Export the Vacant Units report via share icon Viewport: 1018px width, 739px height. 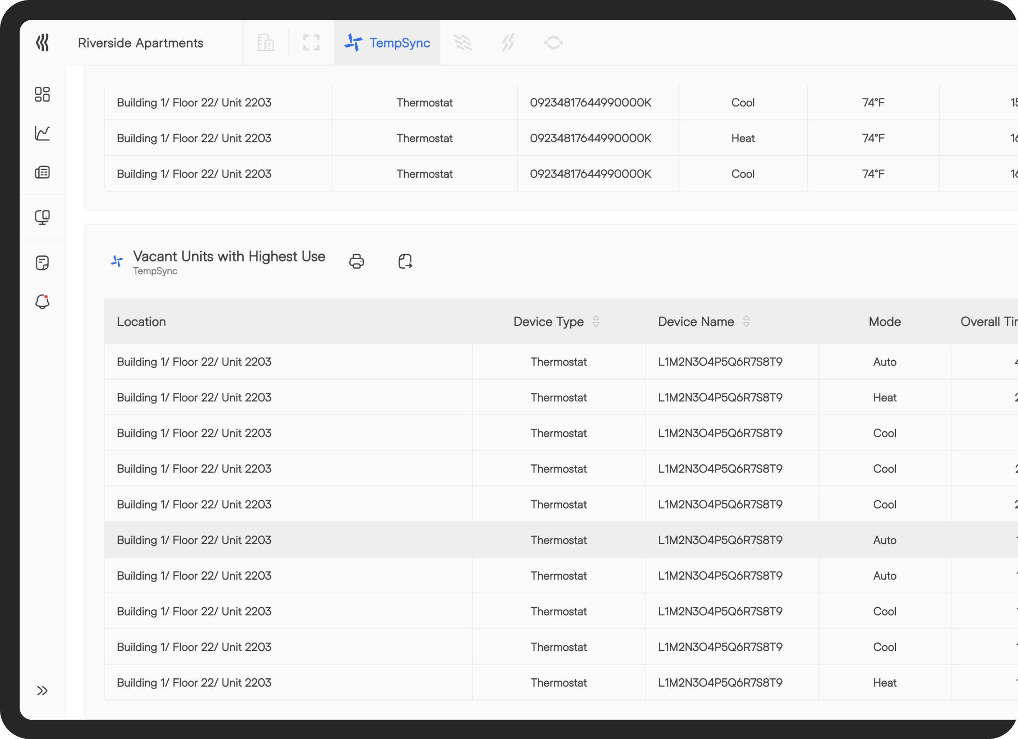tap(405, 261)
